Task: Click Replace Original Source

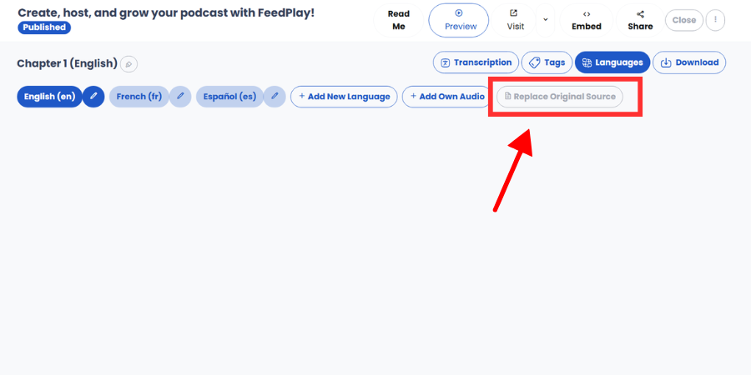Action: pyautogui.click(x=559, y=97)
